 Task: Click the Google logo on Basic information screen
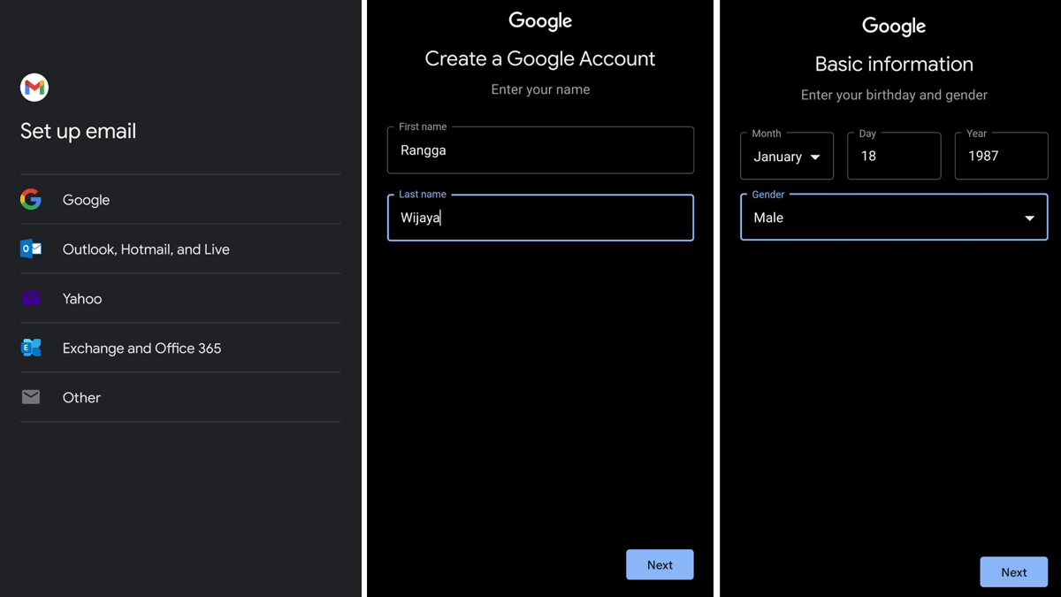point(893,26)
